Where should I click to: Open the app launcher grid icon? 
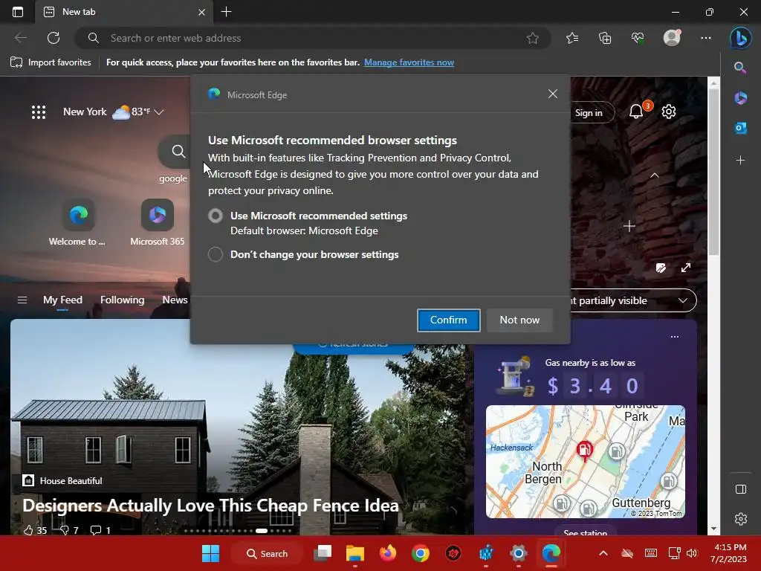pos(39,112)
